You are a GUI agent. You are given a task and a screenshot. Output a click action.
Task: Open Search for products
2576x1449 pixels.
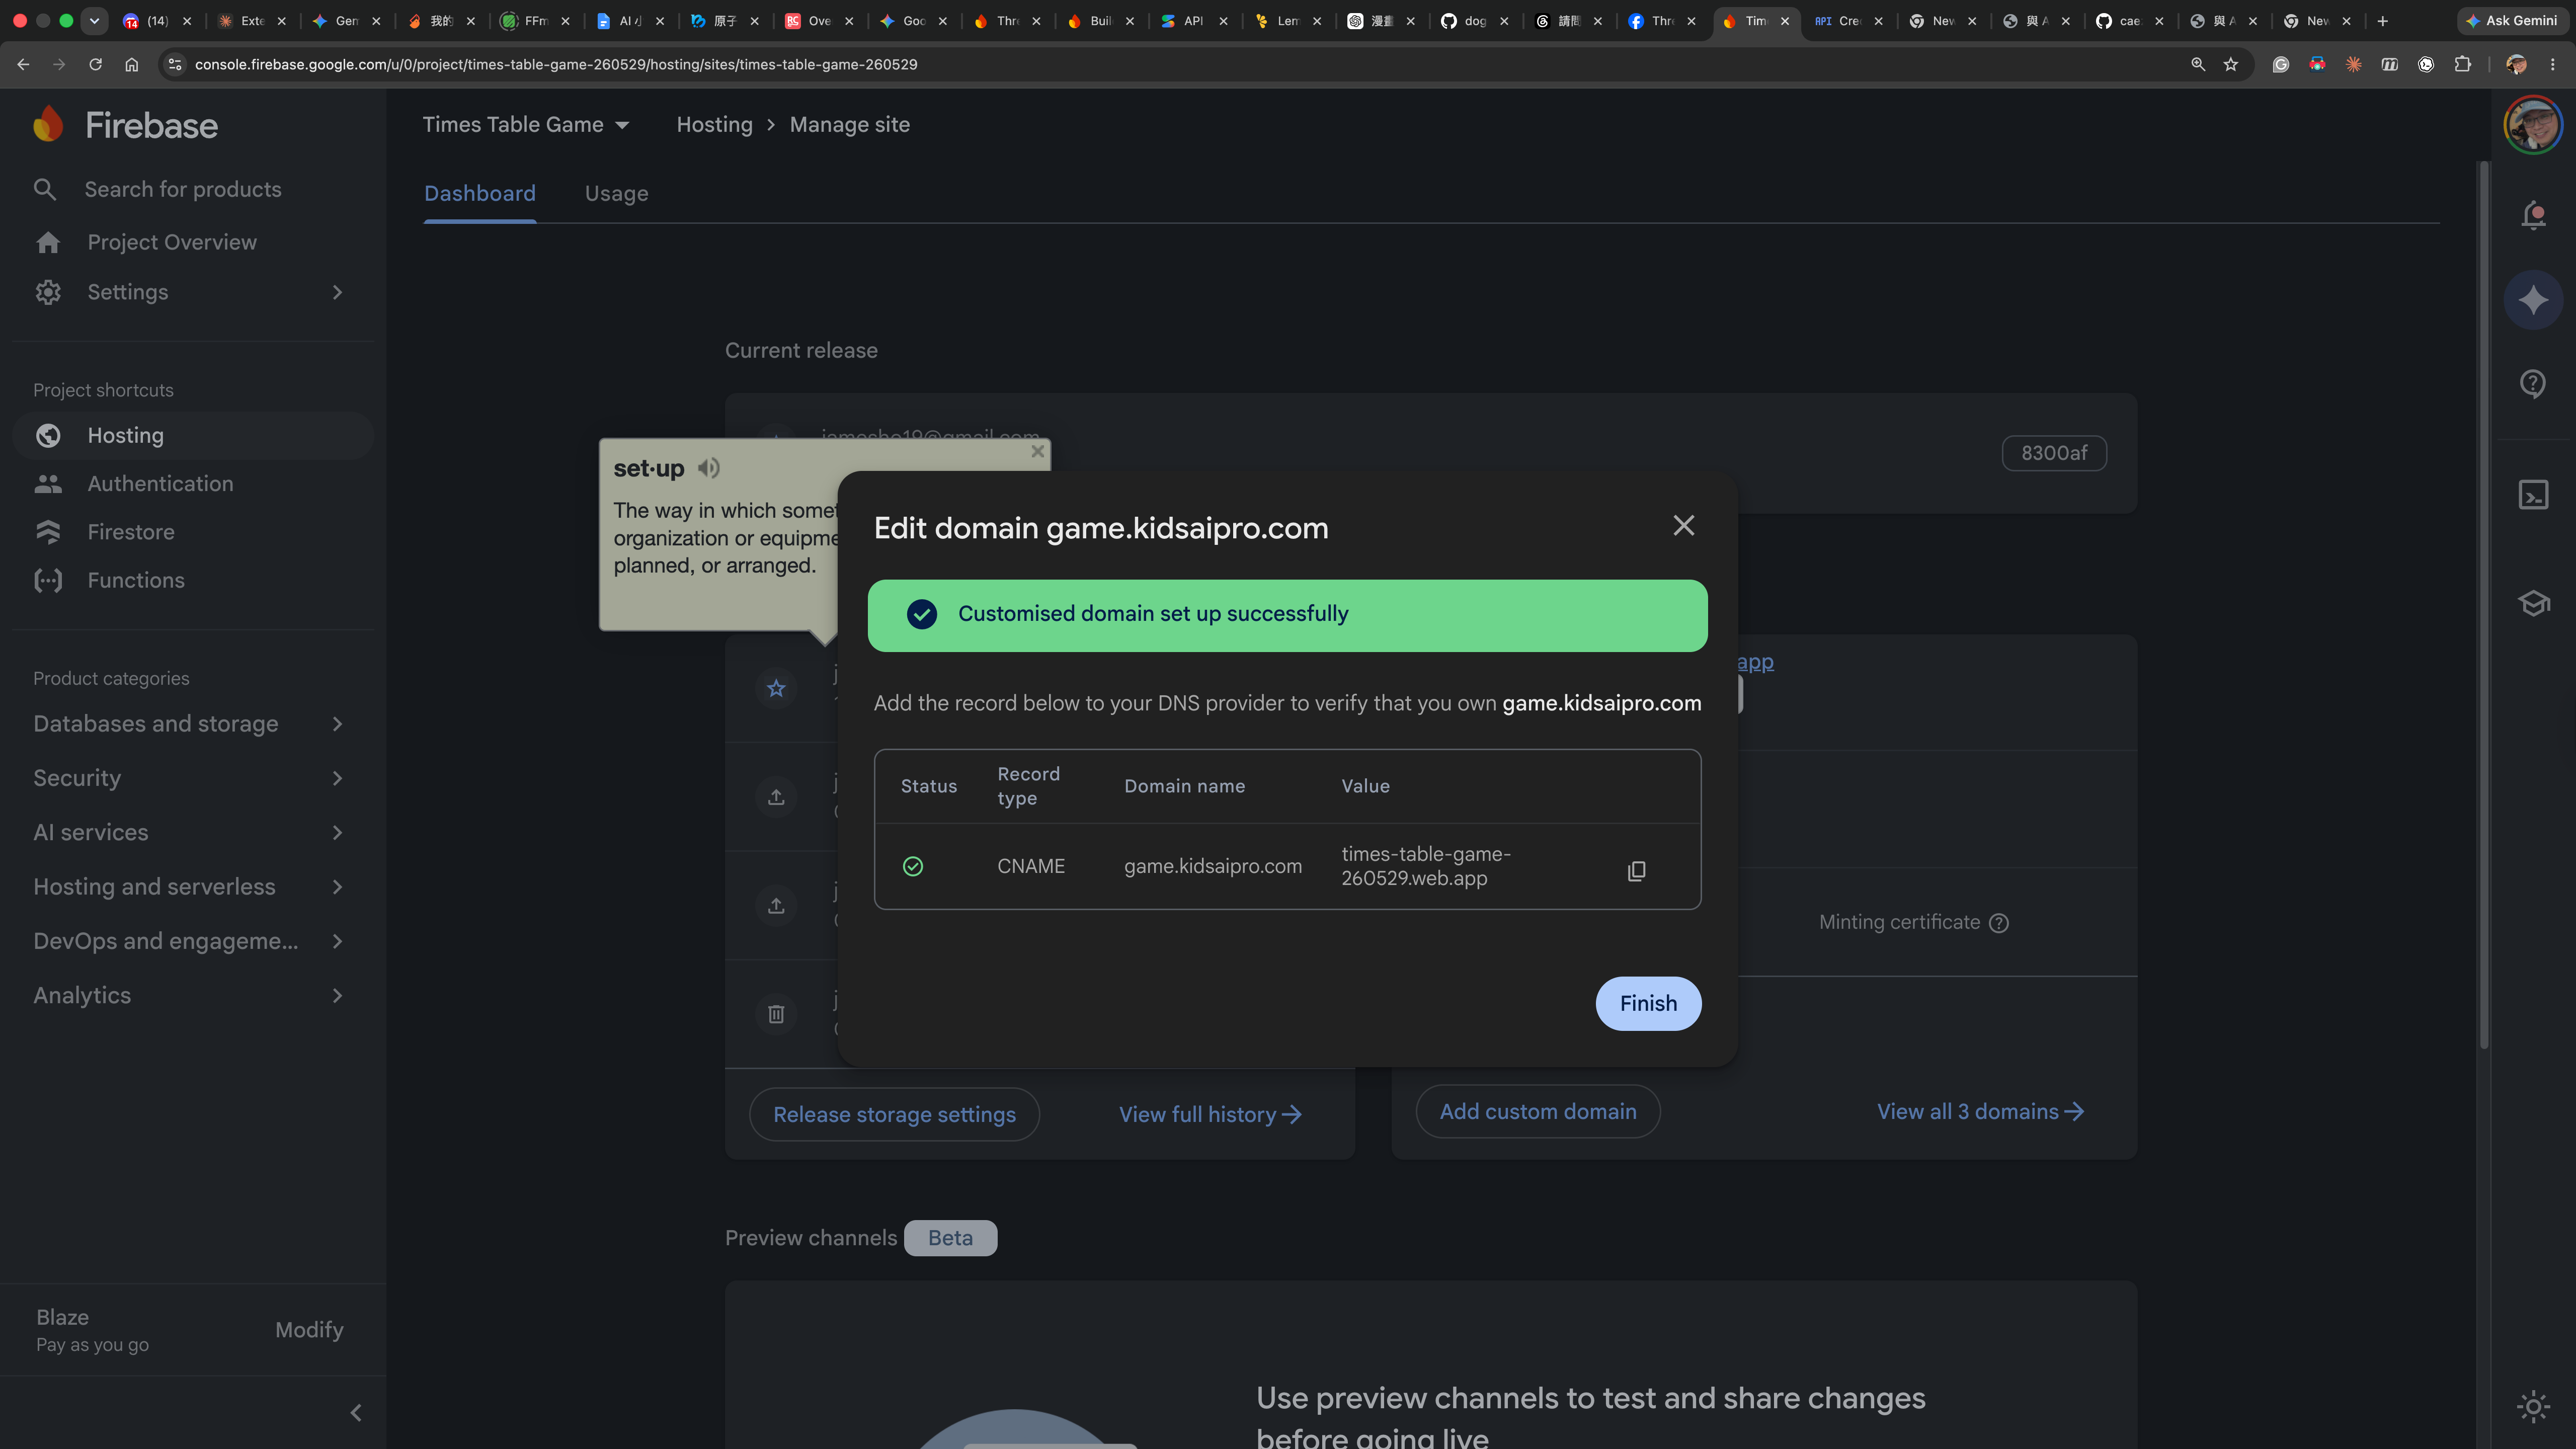pyautogui.click(x=183, y=189)
